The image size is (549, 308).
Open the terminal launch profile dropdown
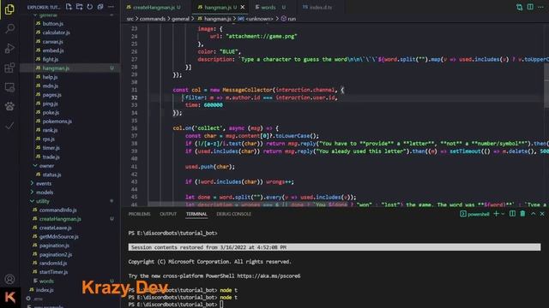(503, 214)
